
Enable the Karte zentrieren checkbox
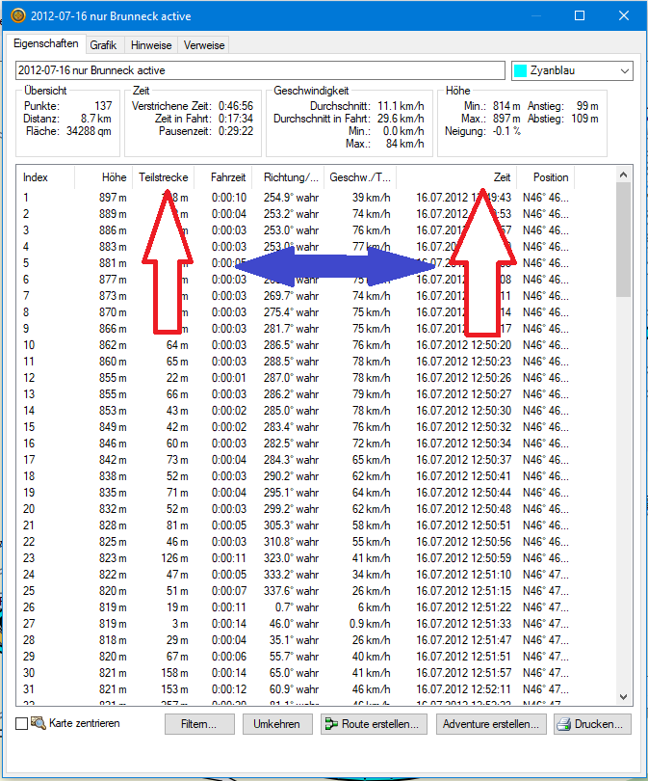[22, 723]
